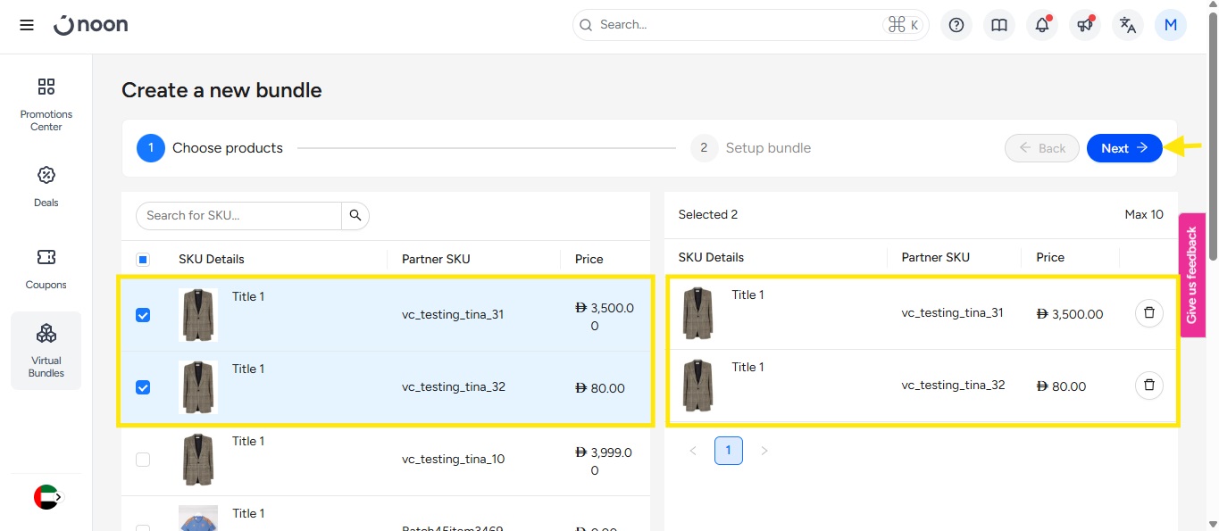Screen dimensions: 1219x531
Task: Uncheck the vc_testing_tina_32 product checkbox
Action: pyautogui.click(x=143, y=387)
